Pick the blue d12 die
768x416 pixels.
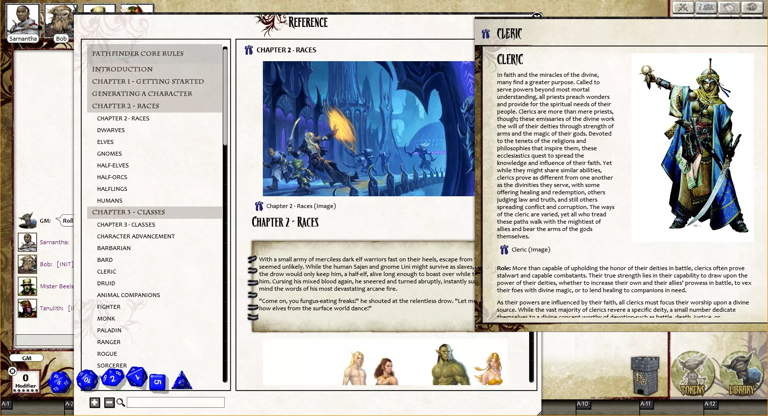[x=87, y=380]
